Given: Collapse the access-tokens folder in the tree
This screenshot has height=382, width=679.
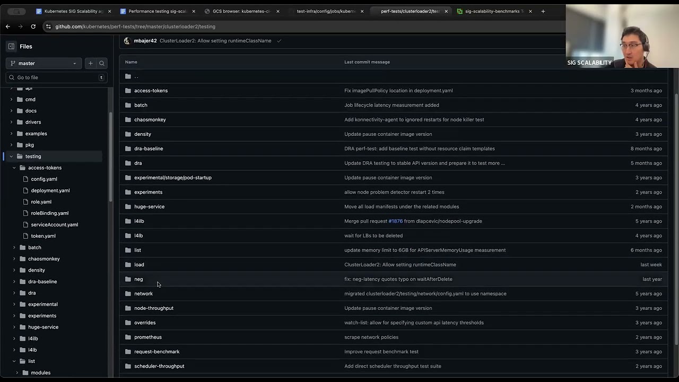Looking at the screenshot, I should click(x=14, y=168).
